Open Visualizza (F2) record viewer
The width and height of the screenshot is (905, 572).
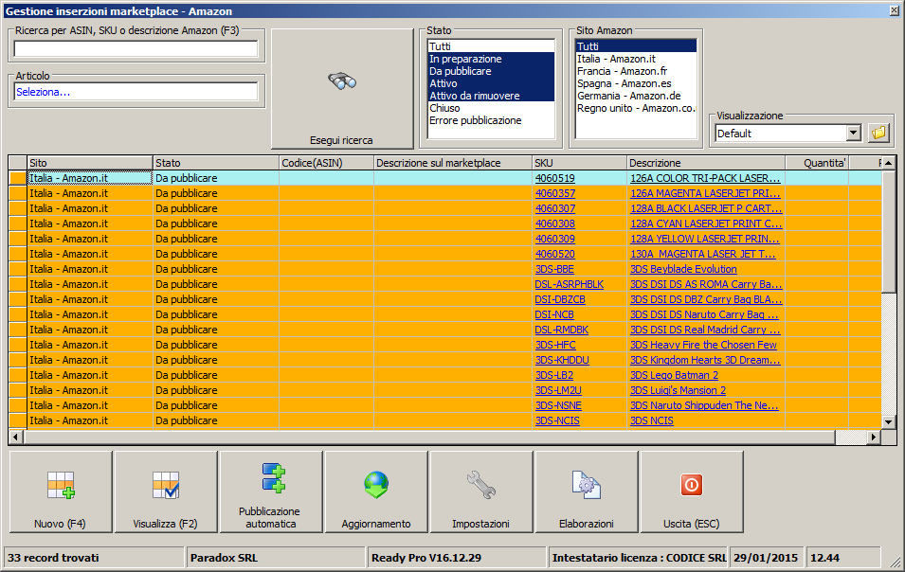pyautogui.click(x=166, y=486)
